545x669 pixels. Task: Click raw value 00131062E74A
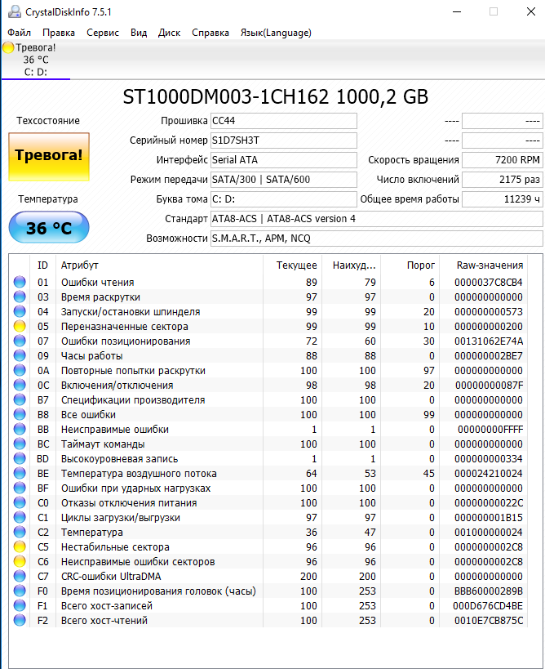(489, 341)
